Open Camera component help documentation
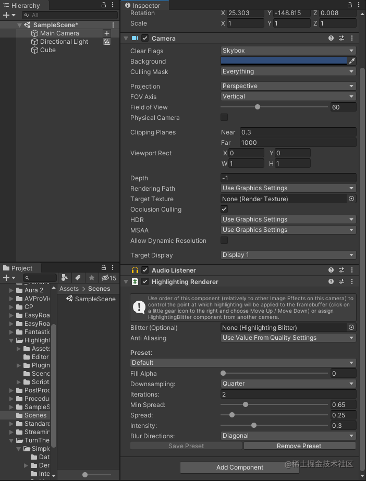Screen dimensions: 366x481 pyautogui.click(x=331, y=38)
